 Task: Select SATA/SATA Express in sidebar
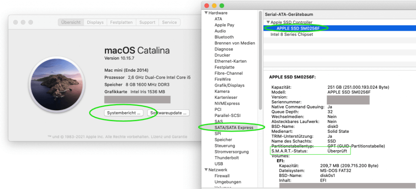click(x=234, y=127)
